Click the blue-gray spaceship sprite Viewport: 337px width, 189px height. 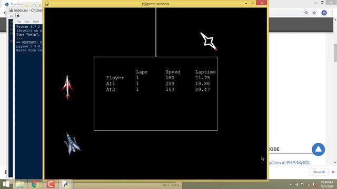(x=73, y=143)
